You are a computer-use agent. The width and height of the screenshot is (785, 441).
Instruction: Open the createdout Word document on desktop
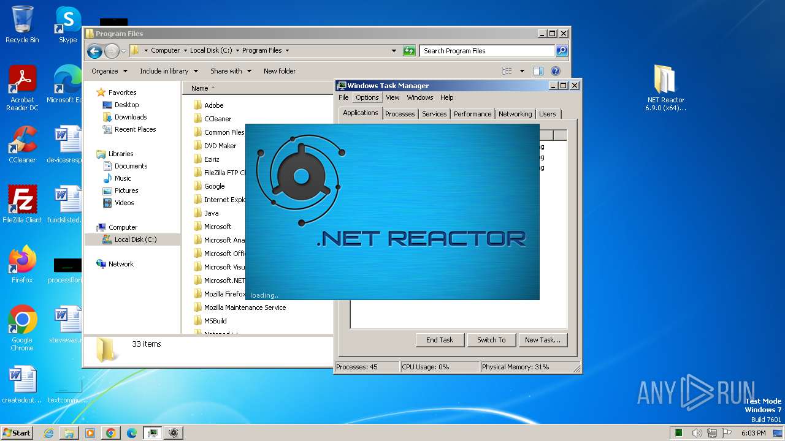click(22, 385)
